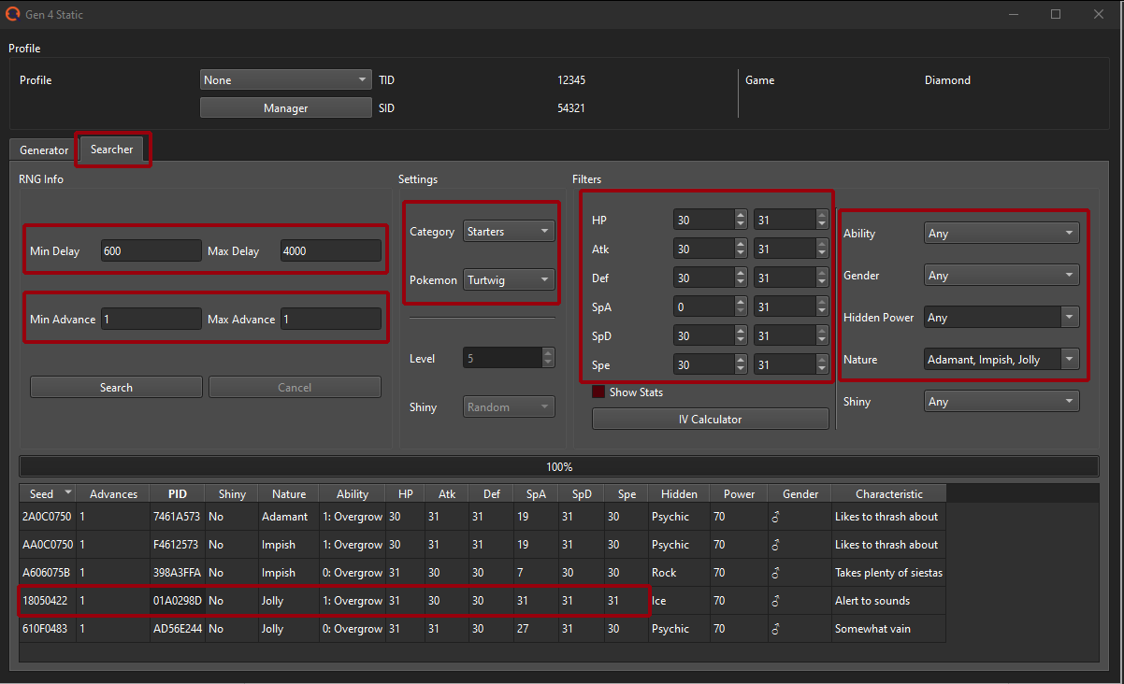1124x684 pixels.
Task: Click the Rock hidden power cell
Action: point(679,573)
